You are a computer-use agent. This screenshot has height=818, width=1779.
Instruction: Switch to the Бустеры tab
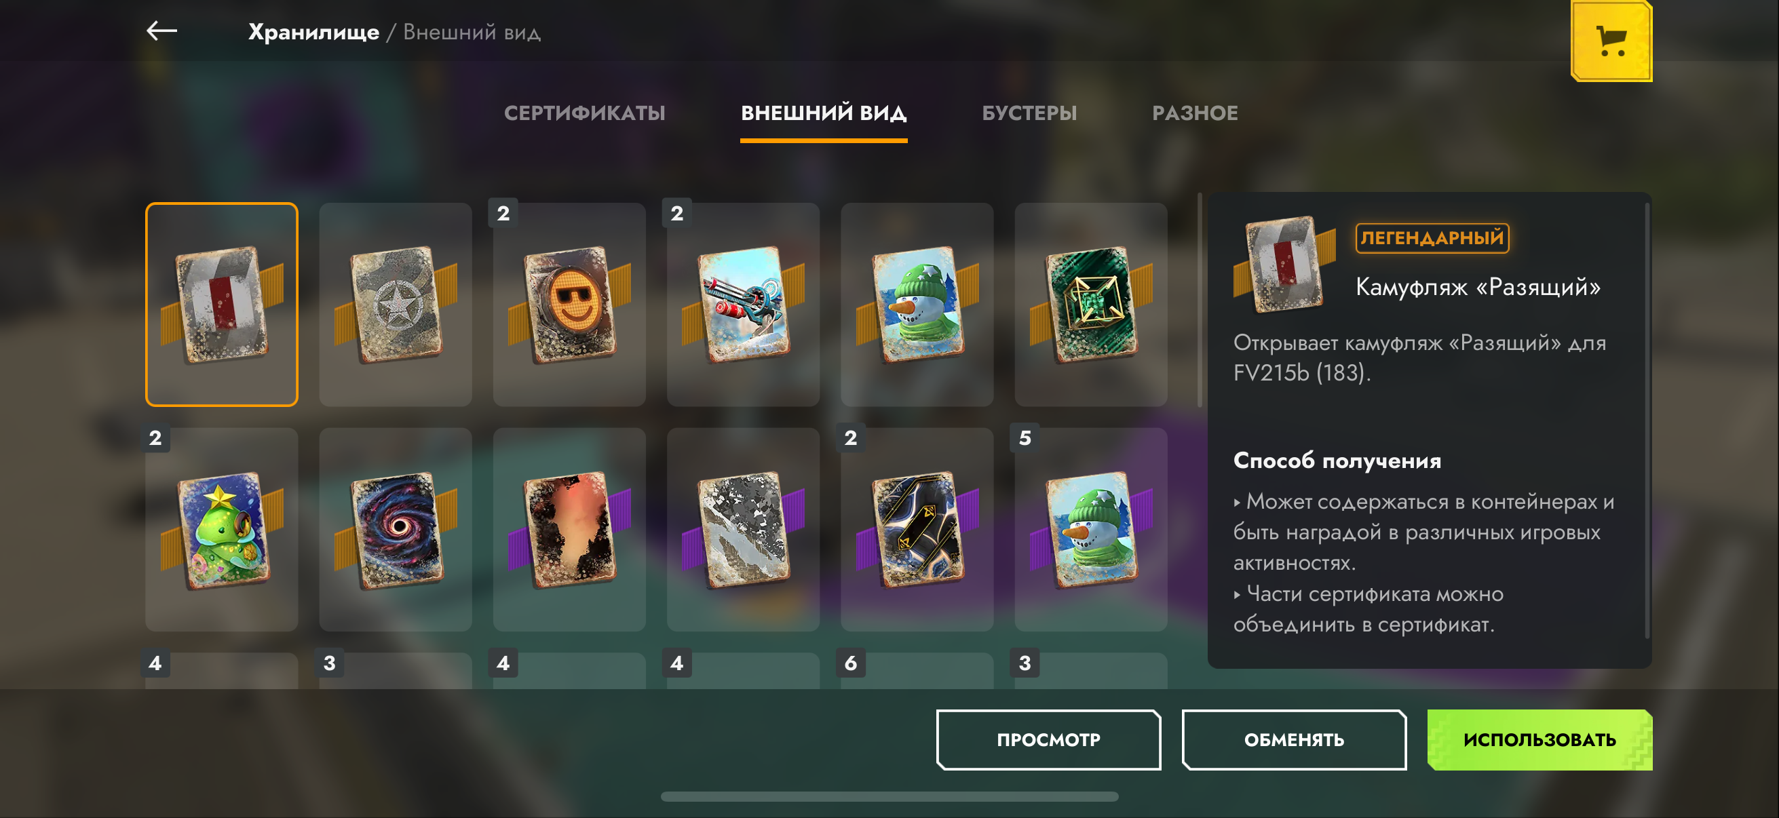coord(1029,113)
